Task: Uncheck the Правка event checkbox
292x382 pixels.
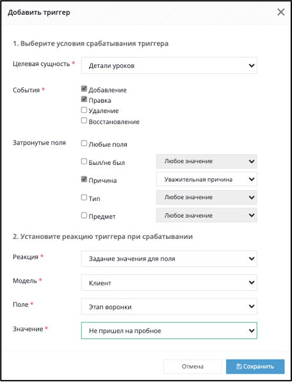Action: click(84, 100)
